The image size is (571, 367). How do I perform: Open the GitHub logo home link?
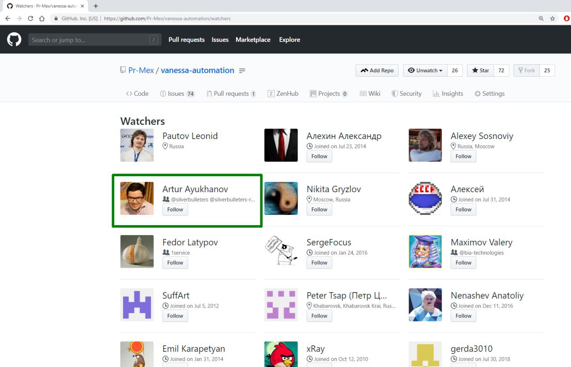(x=14, y=40)
